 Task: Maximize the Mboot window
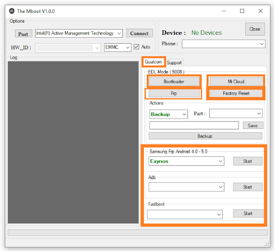(242, 11)
